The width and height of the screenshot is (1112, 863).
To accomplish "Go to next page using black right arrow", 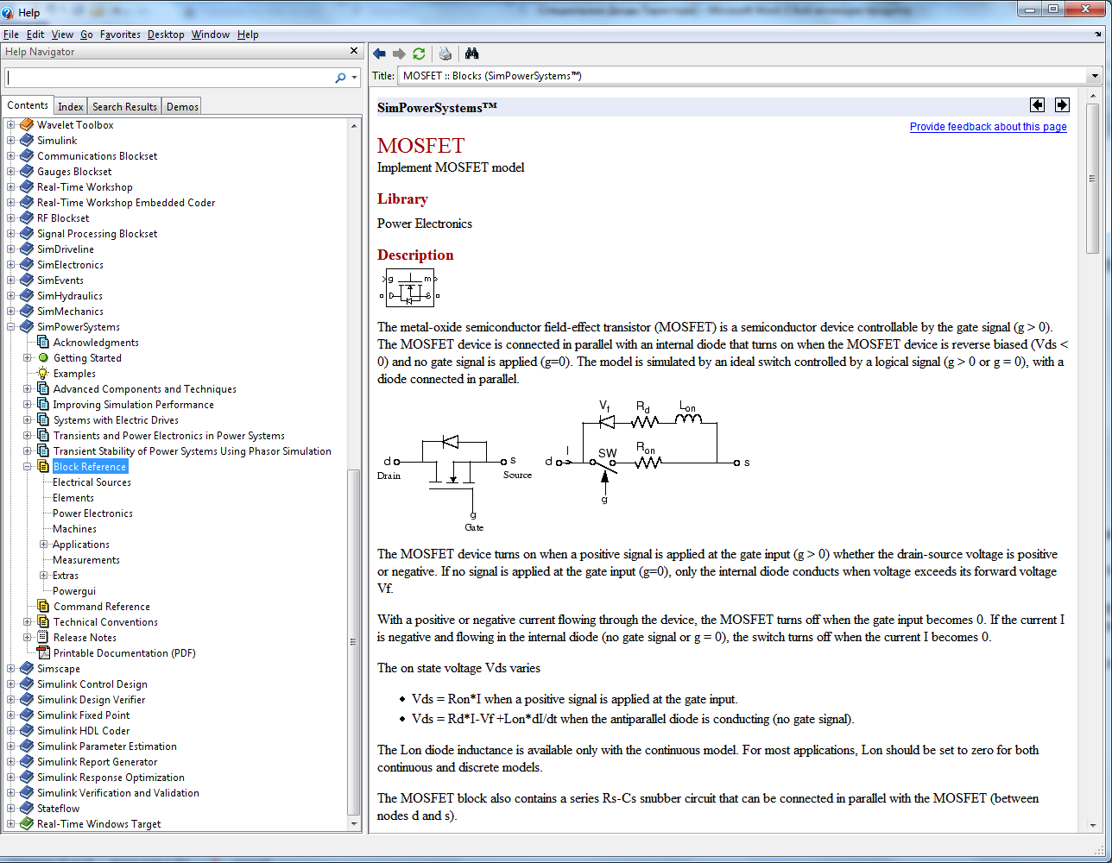I will pyautogui.click(x=1062, y=105).
